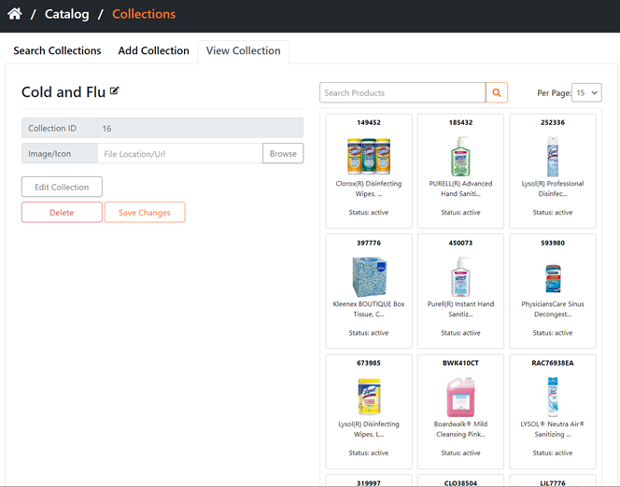The width and height of the screenshot is (620, 487).
Task: Click the PhysiciansCare Sinus Decongest... name
Action: 553,309
